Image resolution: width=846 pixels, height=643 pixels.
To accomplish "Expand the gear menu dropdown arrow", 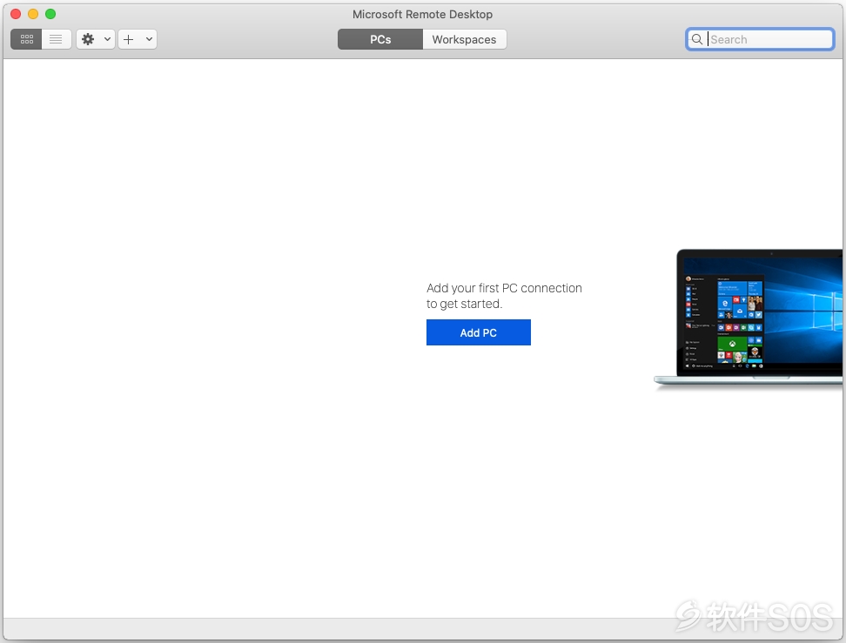I will (x=107, y=39).
